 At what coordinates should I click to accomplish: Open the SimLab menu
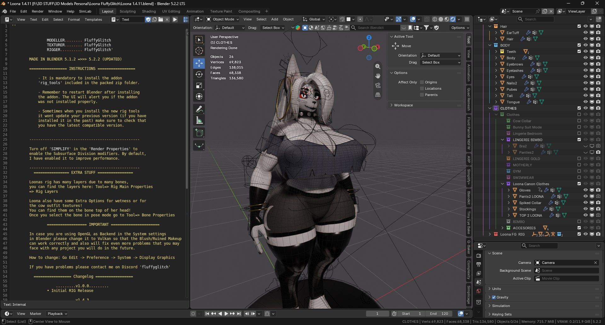coord(85,11)
